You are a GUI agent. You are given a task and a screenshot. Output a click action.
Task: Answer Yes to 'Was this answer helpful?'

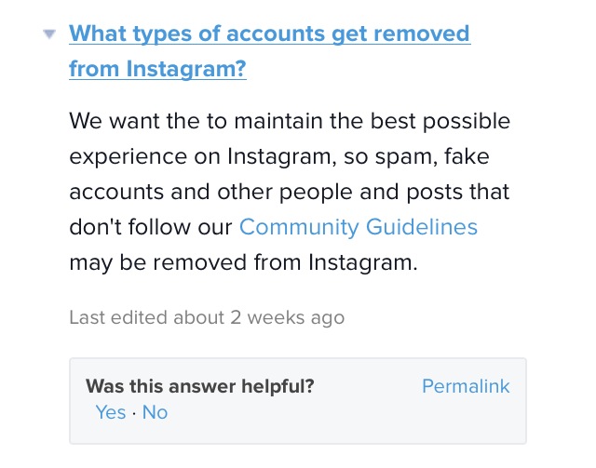click(x=110, y=412)
